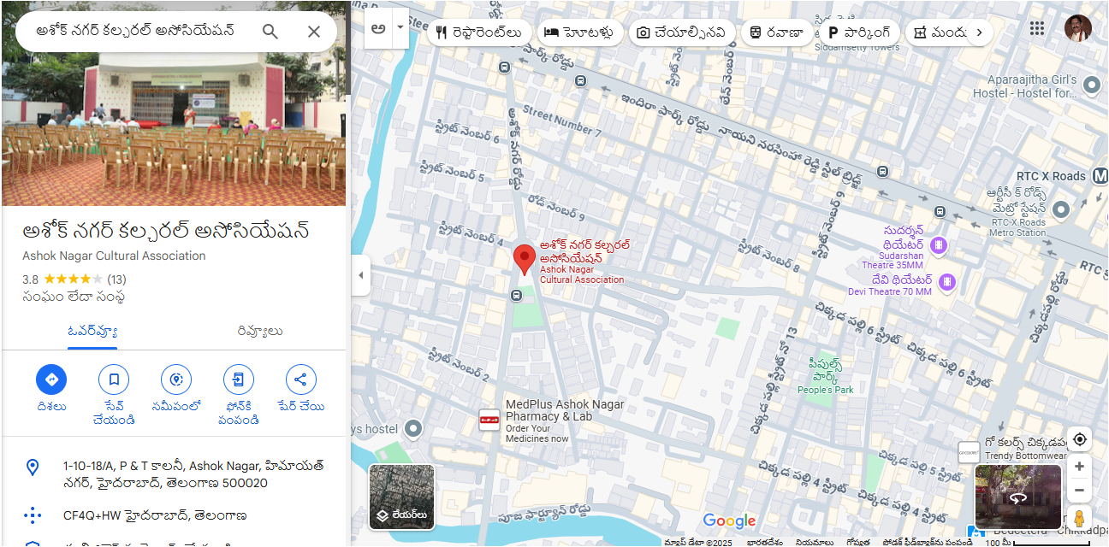The image size is (1109, 547).
Task: Open the Street View preview thumbnail
Action: (x=1018, y=497)
